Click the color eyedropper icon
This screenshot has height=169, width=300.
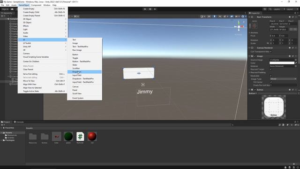pyautogui.click(x=296, y=63)
